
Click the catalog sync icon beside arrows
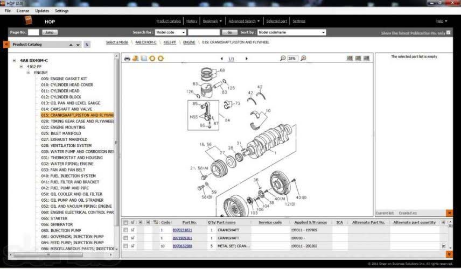[x=87, y=45]
